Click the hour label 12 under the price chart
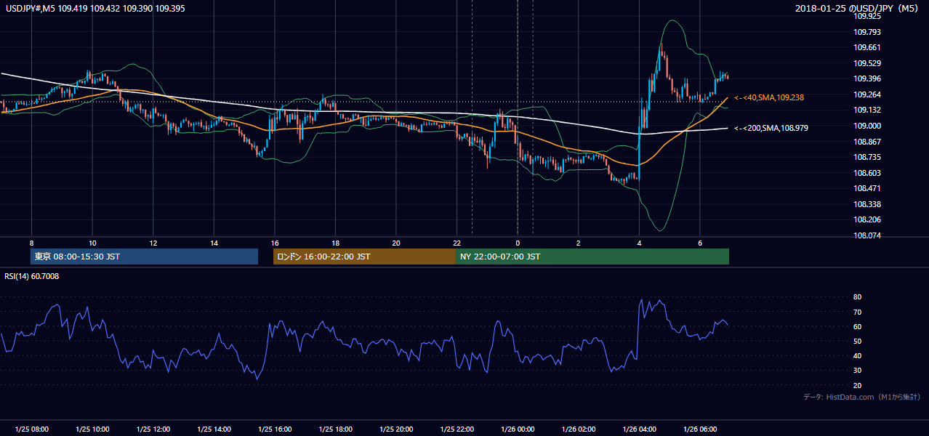The width and height of the screenshot is (929, 436). click(x=153, y=243)
